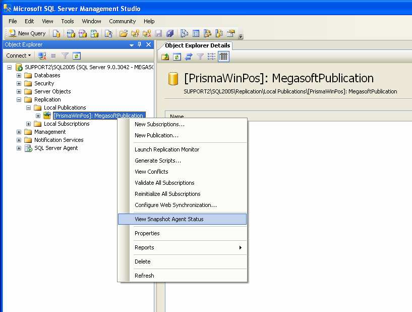Click the Synchronize arrows icon in Details toolbar

point(189,57)
